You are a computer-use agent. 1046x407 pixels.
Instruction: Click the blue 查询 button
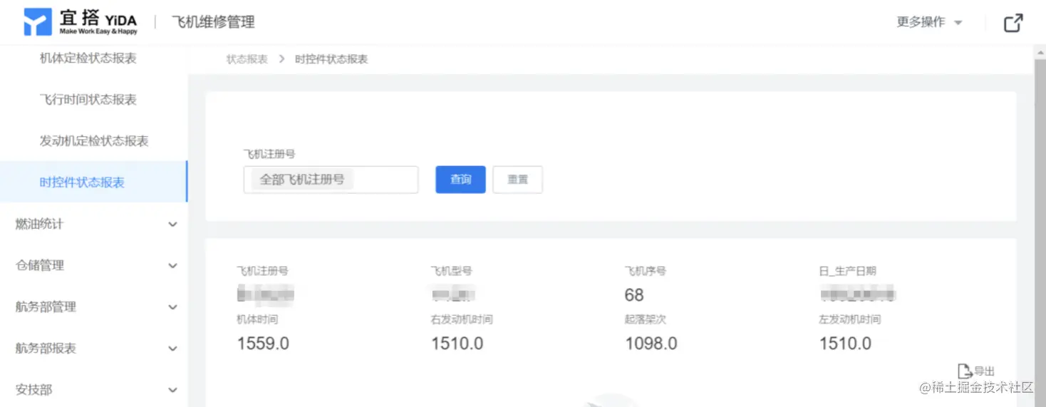[460, 180]
